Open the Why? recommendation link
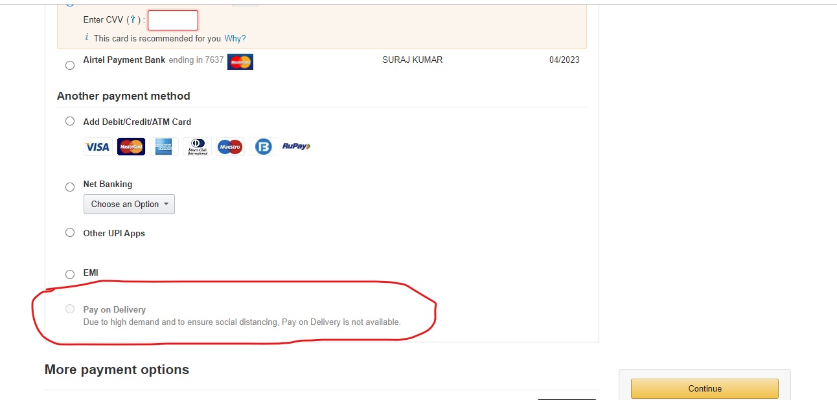Viewport: 837px width, 400px height. (x=235, y=38)
